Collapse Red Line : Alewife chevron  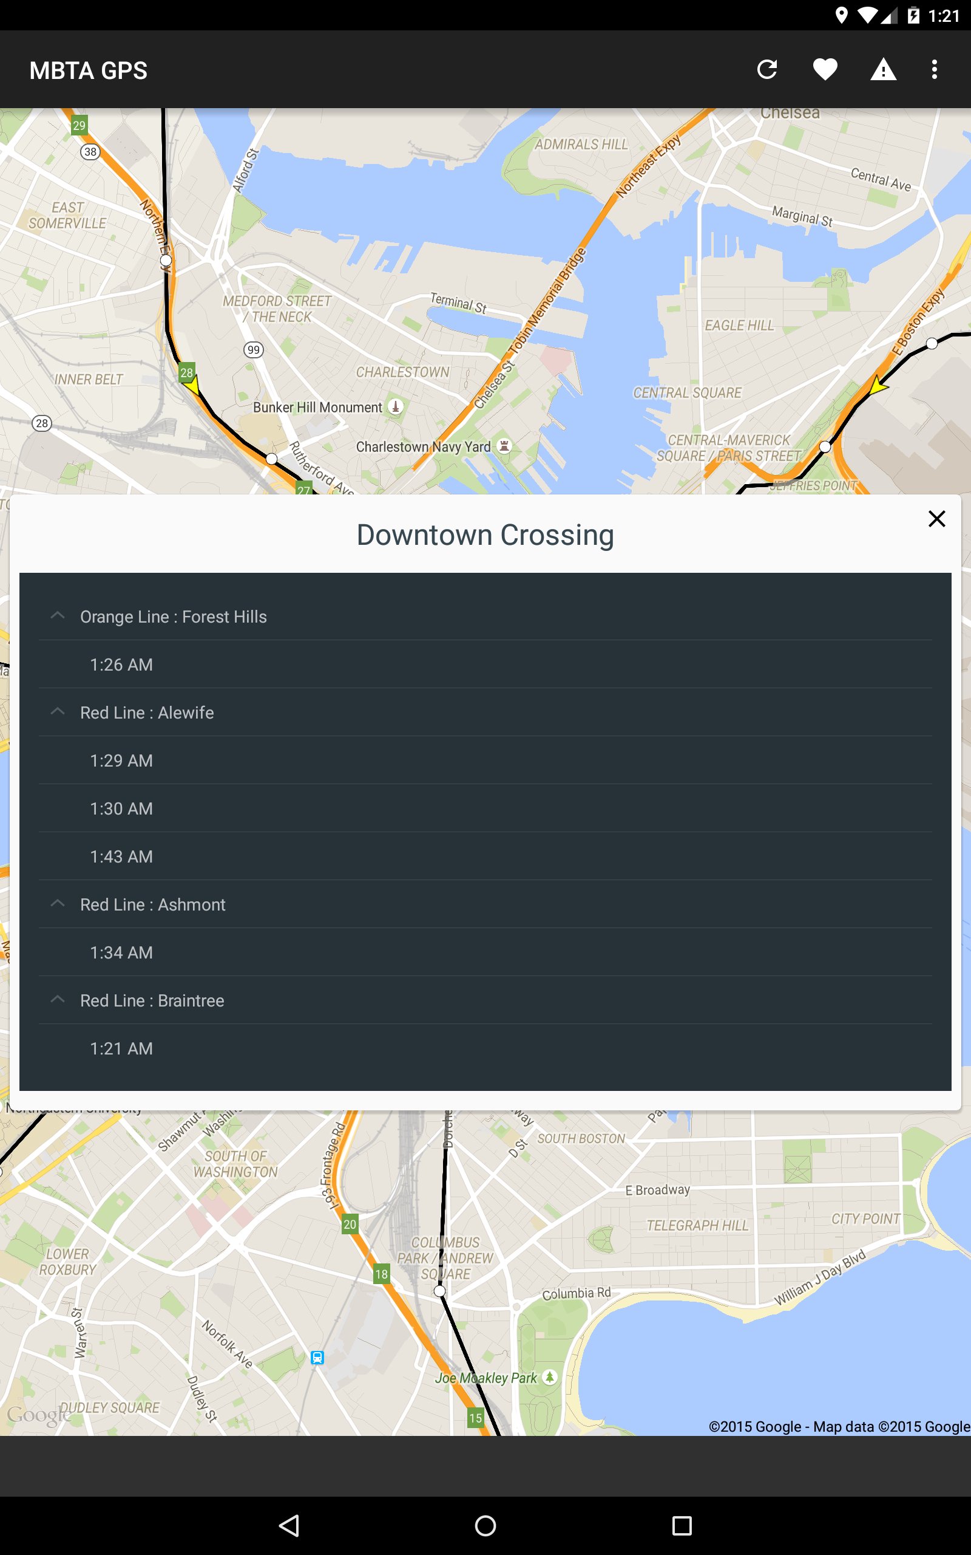tap(58, 712)
